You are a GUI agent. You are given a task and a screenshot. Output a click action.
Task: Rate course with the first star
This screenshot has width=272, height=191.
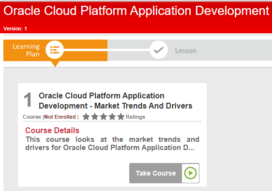(x=86, y=117)
